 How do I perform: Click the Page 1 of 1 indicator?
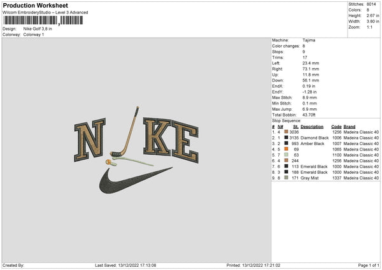click(x=369, y=265)
